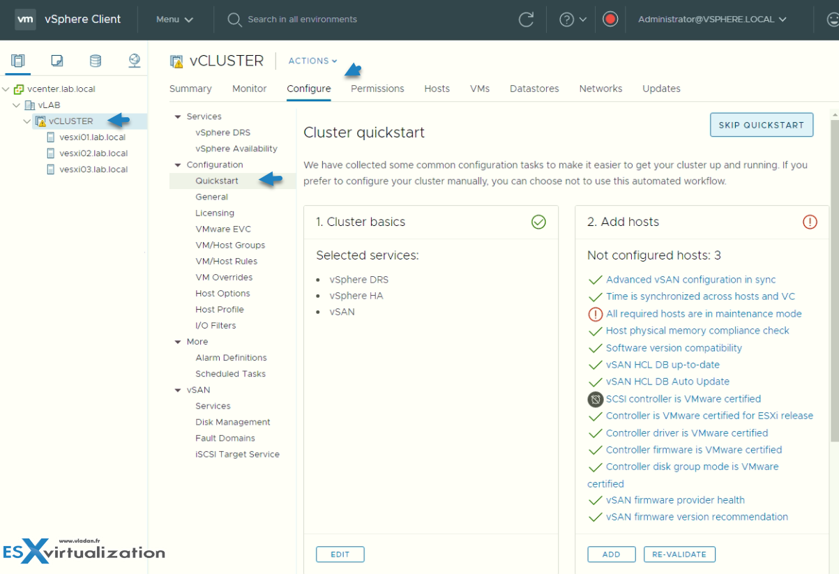Viewport: 839px width, 574px height.
Task: Collapse the More section
Action: coord(178,342)
